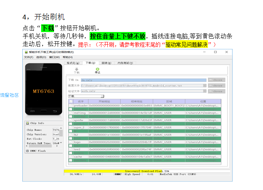Toggle the system row checkbox
The width and height of the screenshot is (263, 190).
point(71,153)
